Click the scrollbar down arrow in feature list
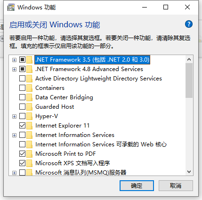This screenshot has height=200, width=202. click(x=189, y=172)
